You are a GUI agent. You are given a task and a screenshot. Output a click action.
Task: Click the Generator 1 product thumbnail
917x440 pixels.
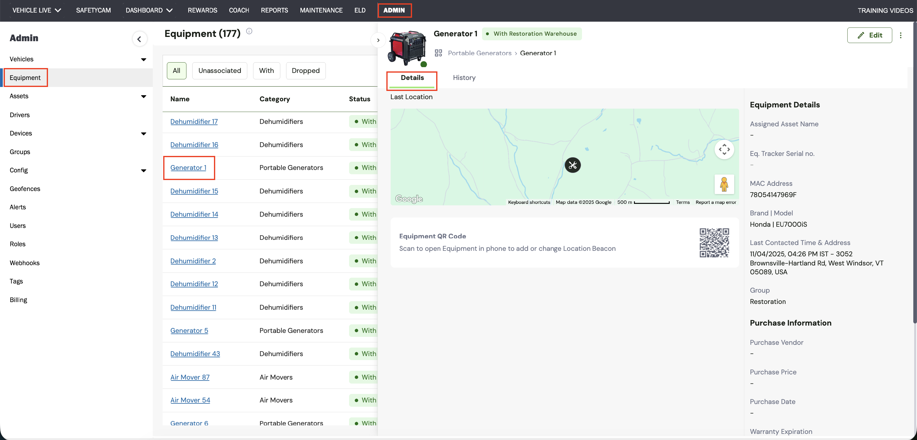[x=407, y=48]
